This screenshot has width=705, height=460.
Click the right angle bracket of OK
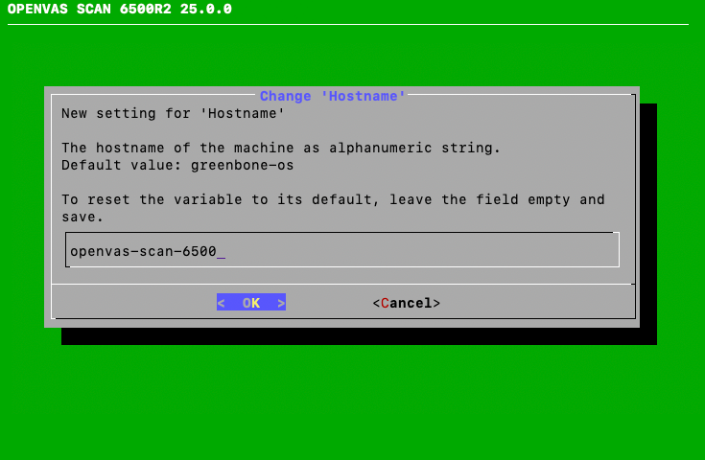click(x=281, y=303)
